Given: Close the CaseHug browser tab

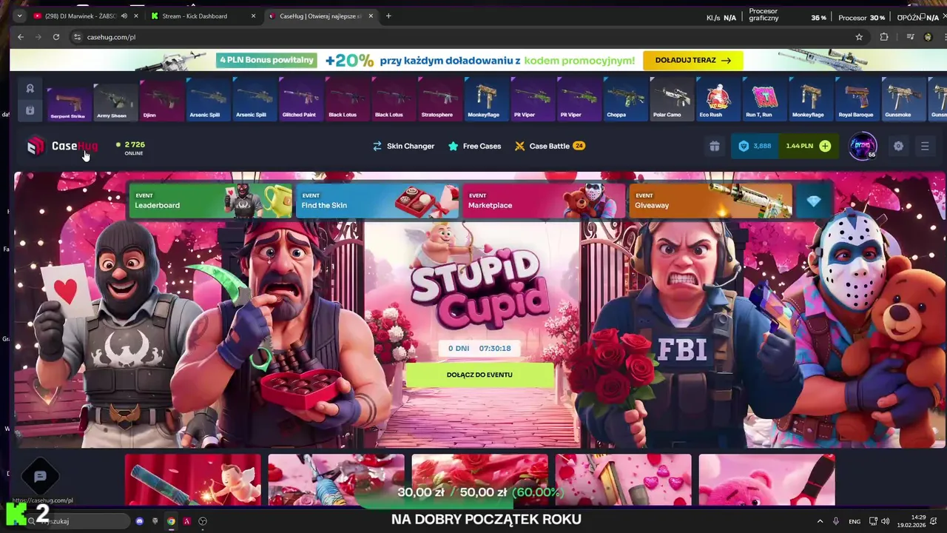Looking at the screenshot, I should click(371, 16).
